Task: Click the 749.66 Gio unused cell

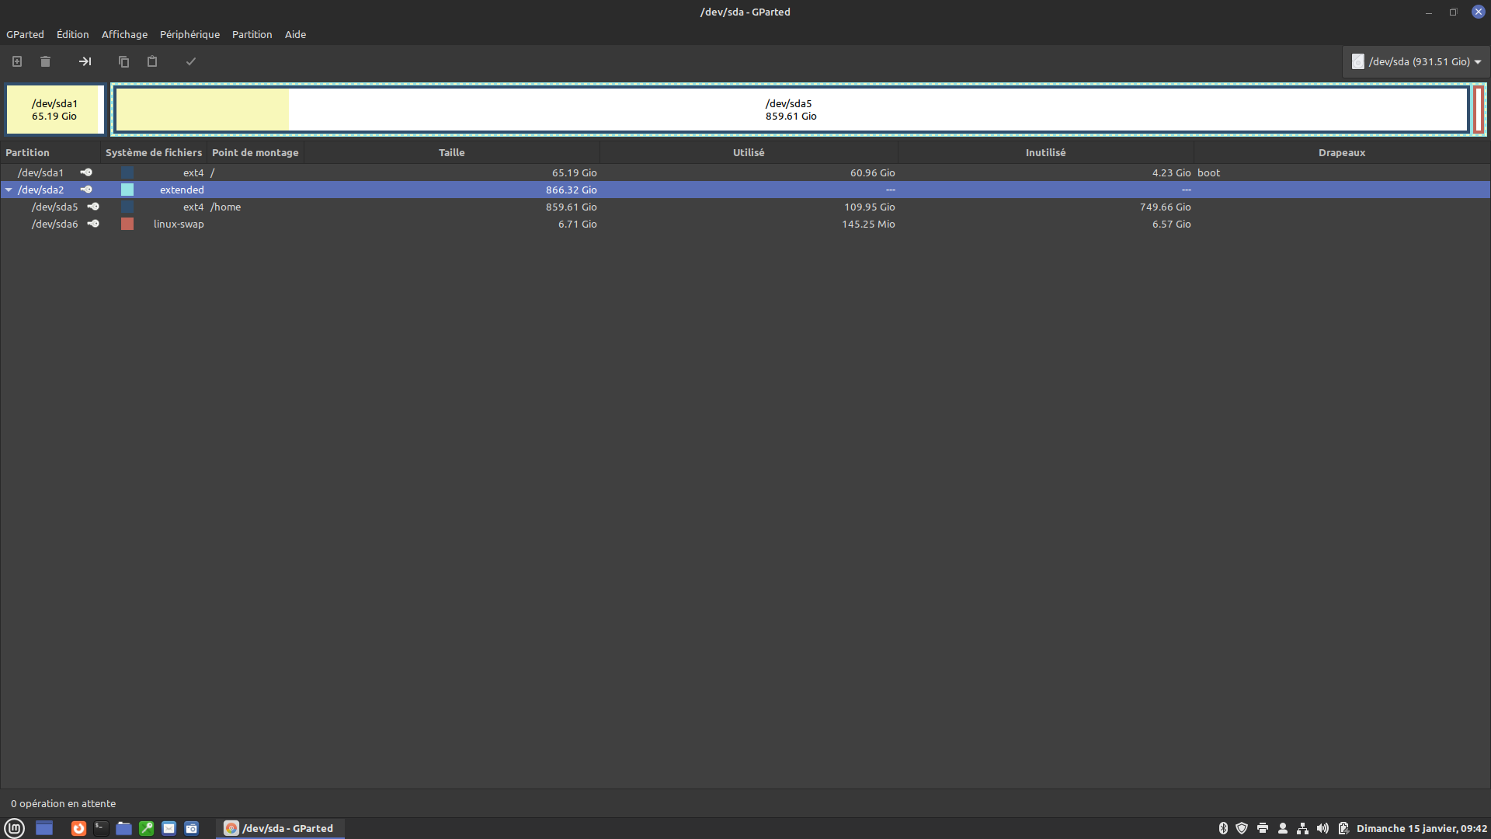Action: pos(1165,207)
